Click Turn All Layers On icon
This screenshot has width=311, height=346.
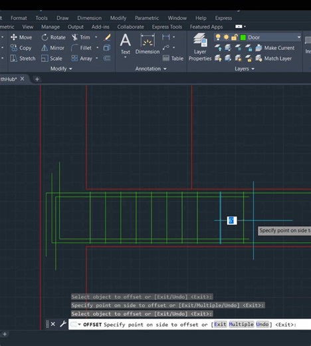pos(218,59)
